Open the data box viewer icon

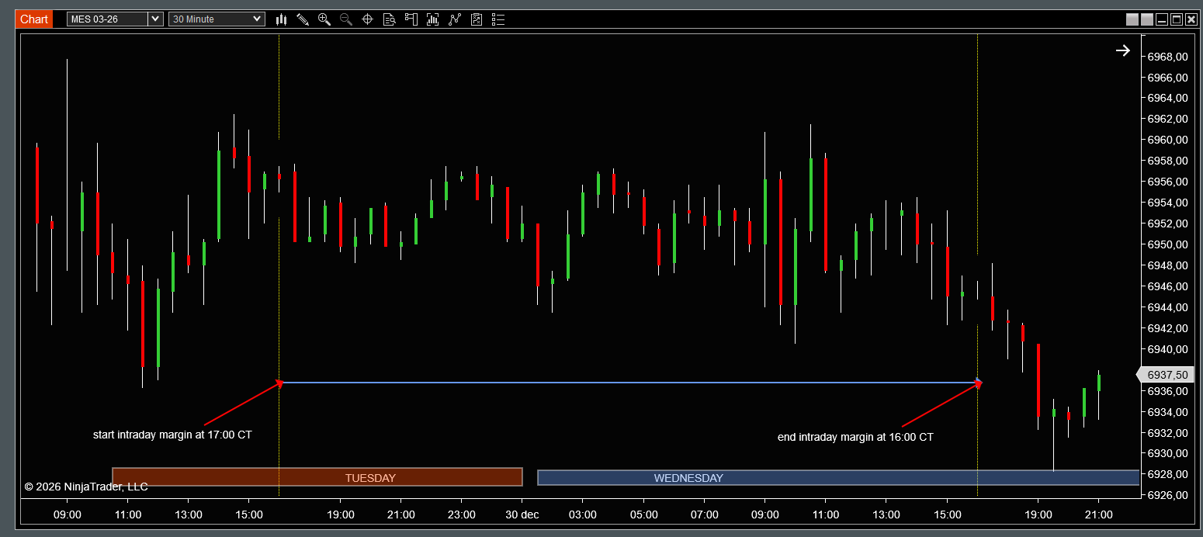pos(389,19)
